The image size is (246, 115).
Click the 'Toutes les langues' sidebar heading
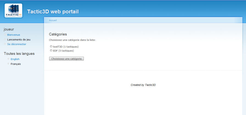click(19, 54)
